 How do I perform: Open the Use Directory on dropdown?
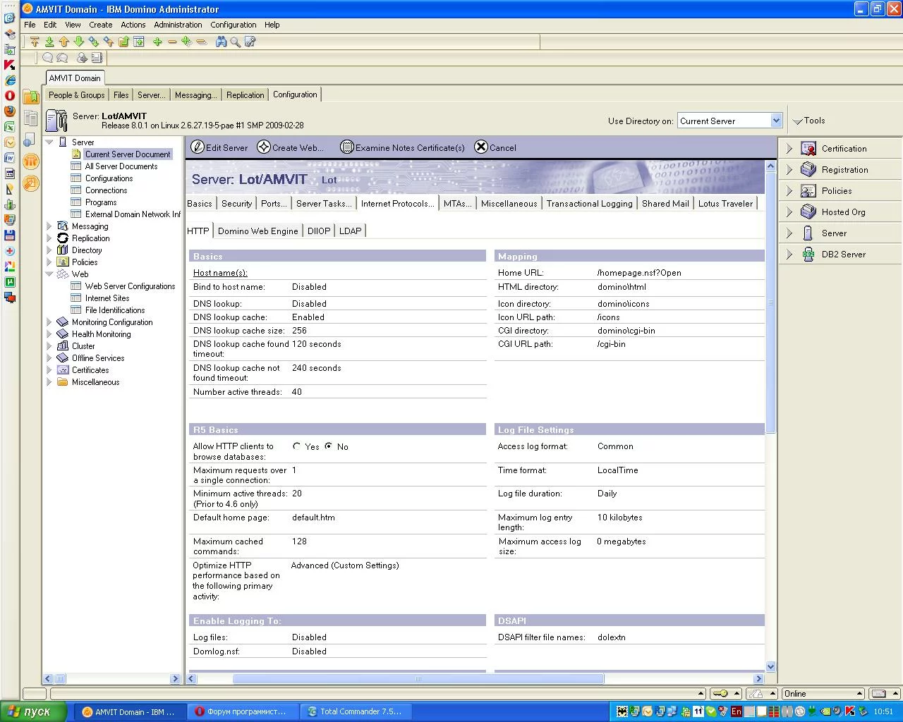tap(776, 121)
